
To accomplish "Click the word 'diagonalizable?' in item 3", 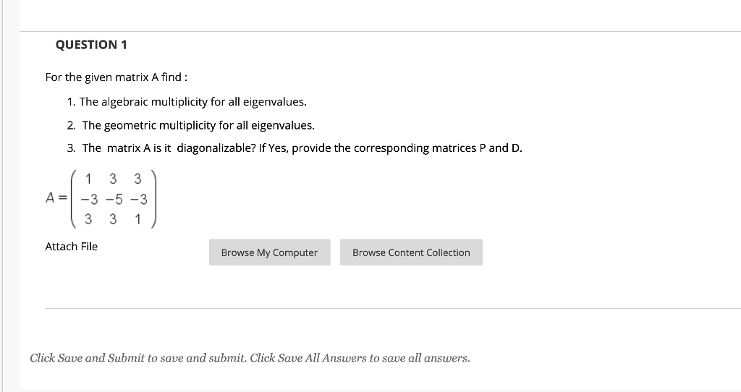I will (216, 148).
